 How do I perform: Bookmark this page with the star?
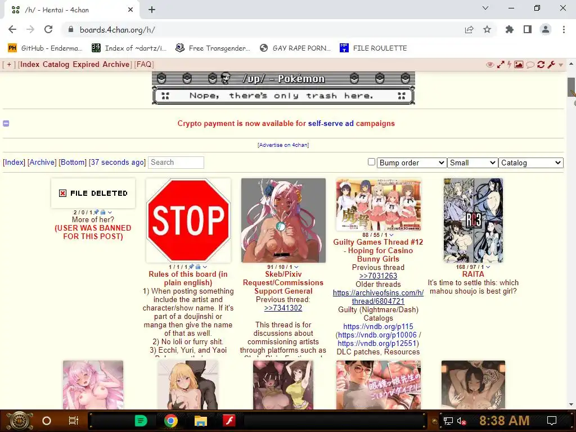coord(487,29)
